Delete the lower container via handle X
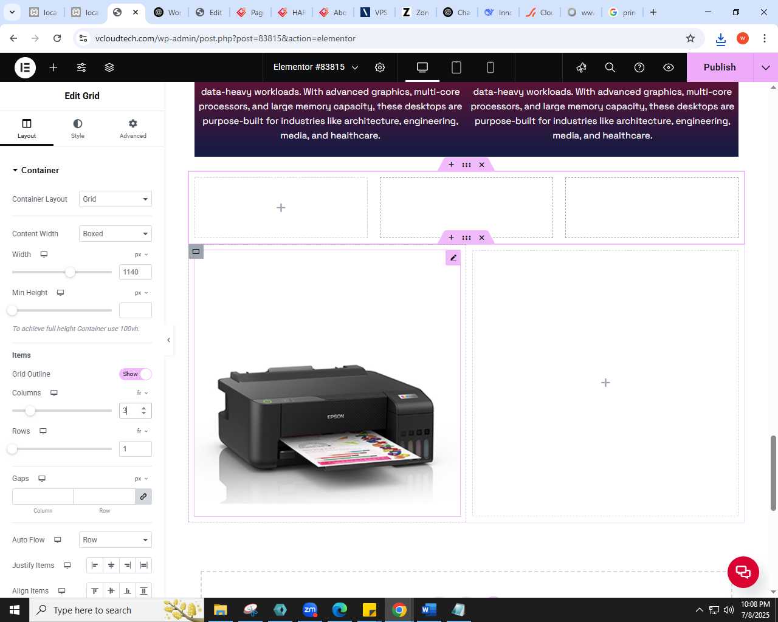The width and height of the screenshot is (778, 622). [x=481, y=238]
